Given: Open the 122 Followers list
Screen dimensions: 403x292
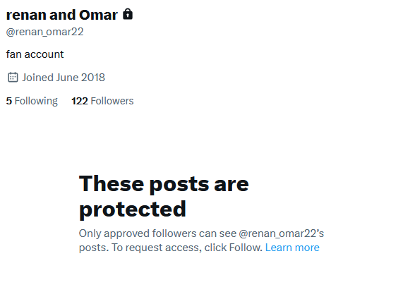Looking at the screenshot, I should [x=102, y=101].
